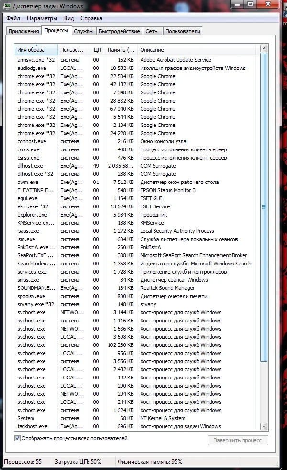Select dllhost.exe with 49 CPU usage
The image size is (287, 470).
tap(136, 166)
